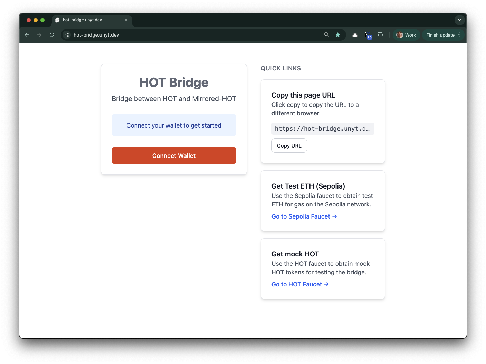Open the Chrome three-dot menu next to Finish update
The height and width of the screenshot is (364, 486).
[459, 35]
